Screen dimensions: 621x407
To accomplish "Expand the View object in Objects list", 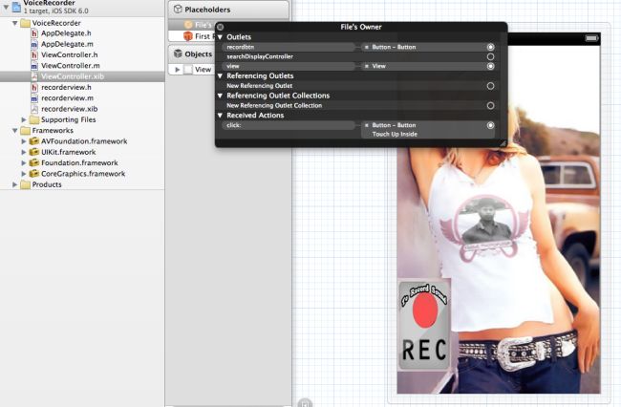I will [176, 70].
